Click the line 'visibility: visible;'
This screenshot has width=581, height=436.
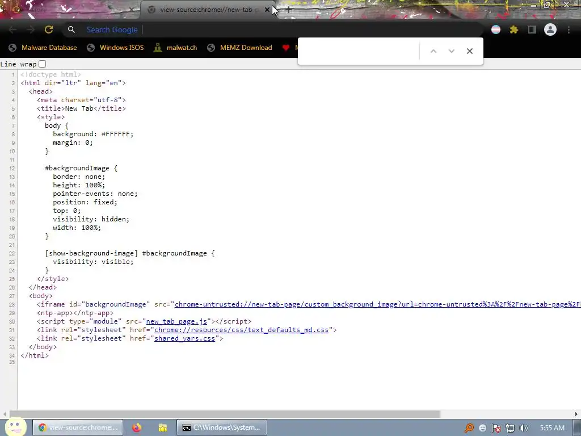93,262
